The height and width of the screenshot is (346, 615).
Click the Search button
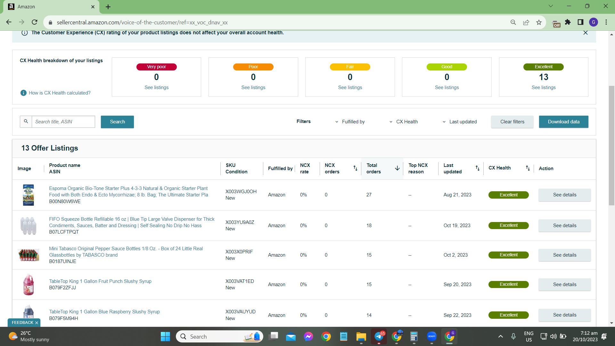click(117, 122)
